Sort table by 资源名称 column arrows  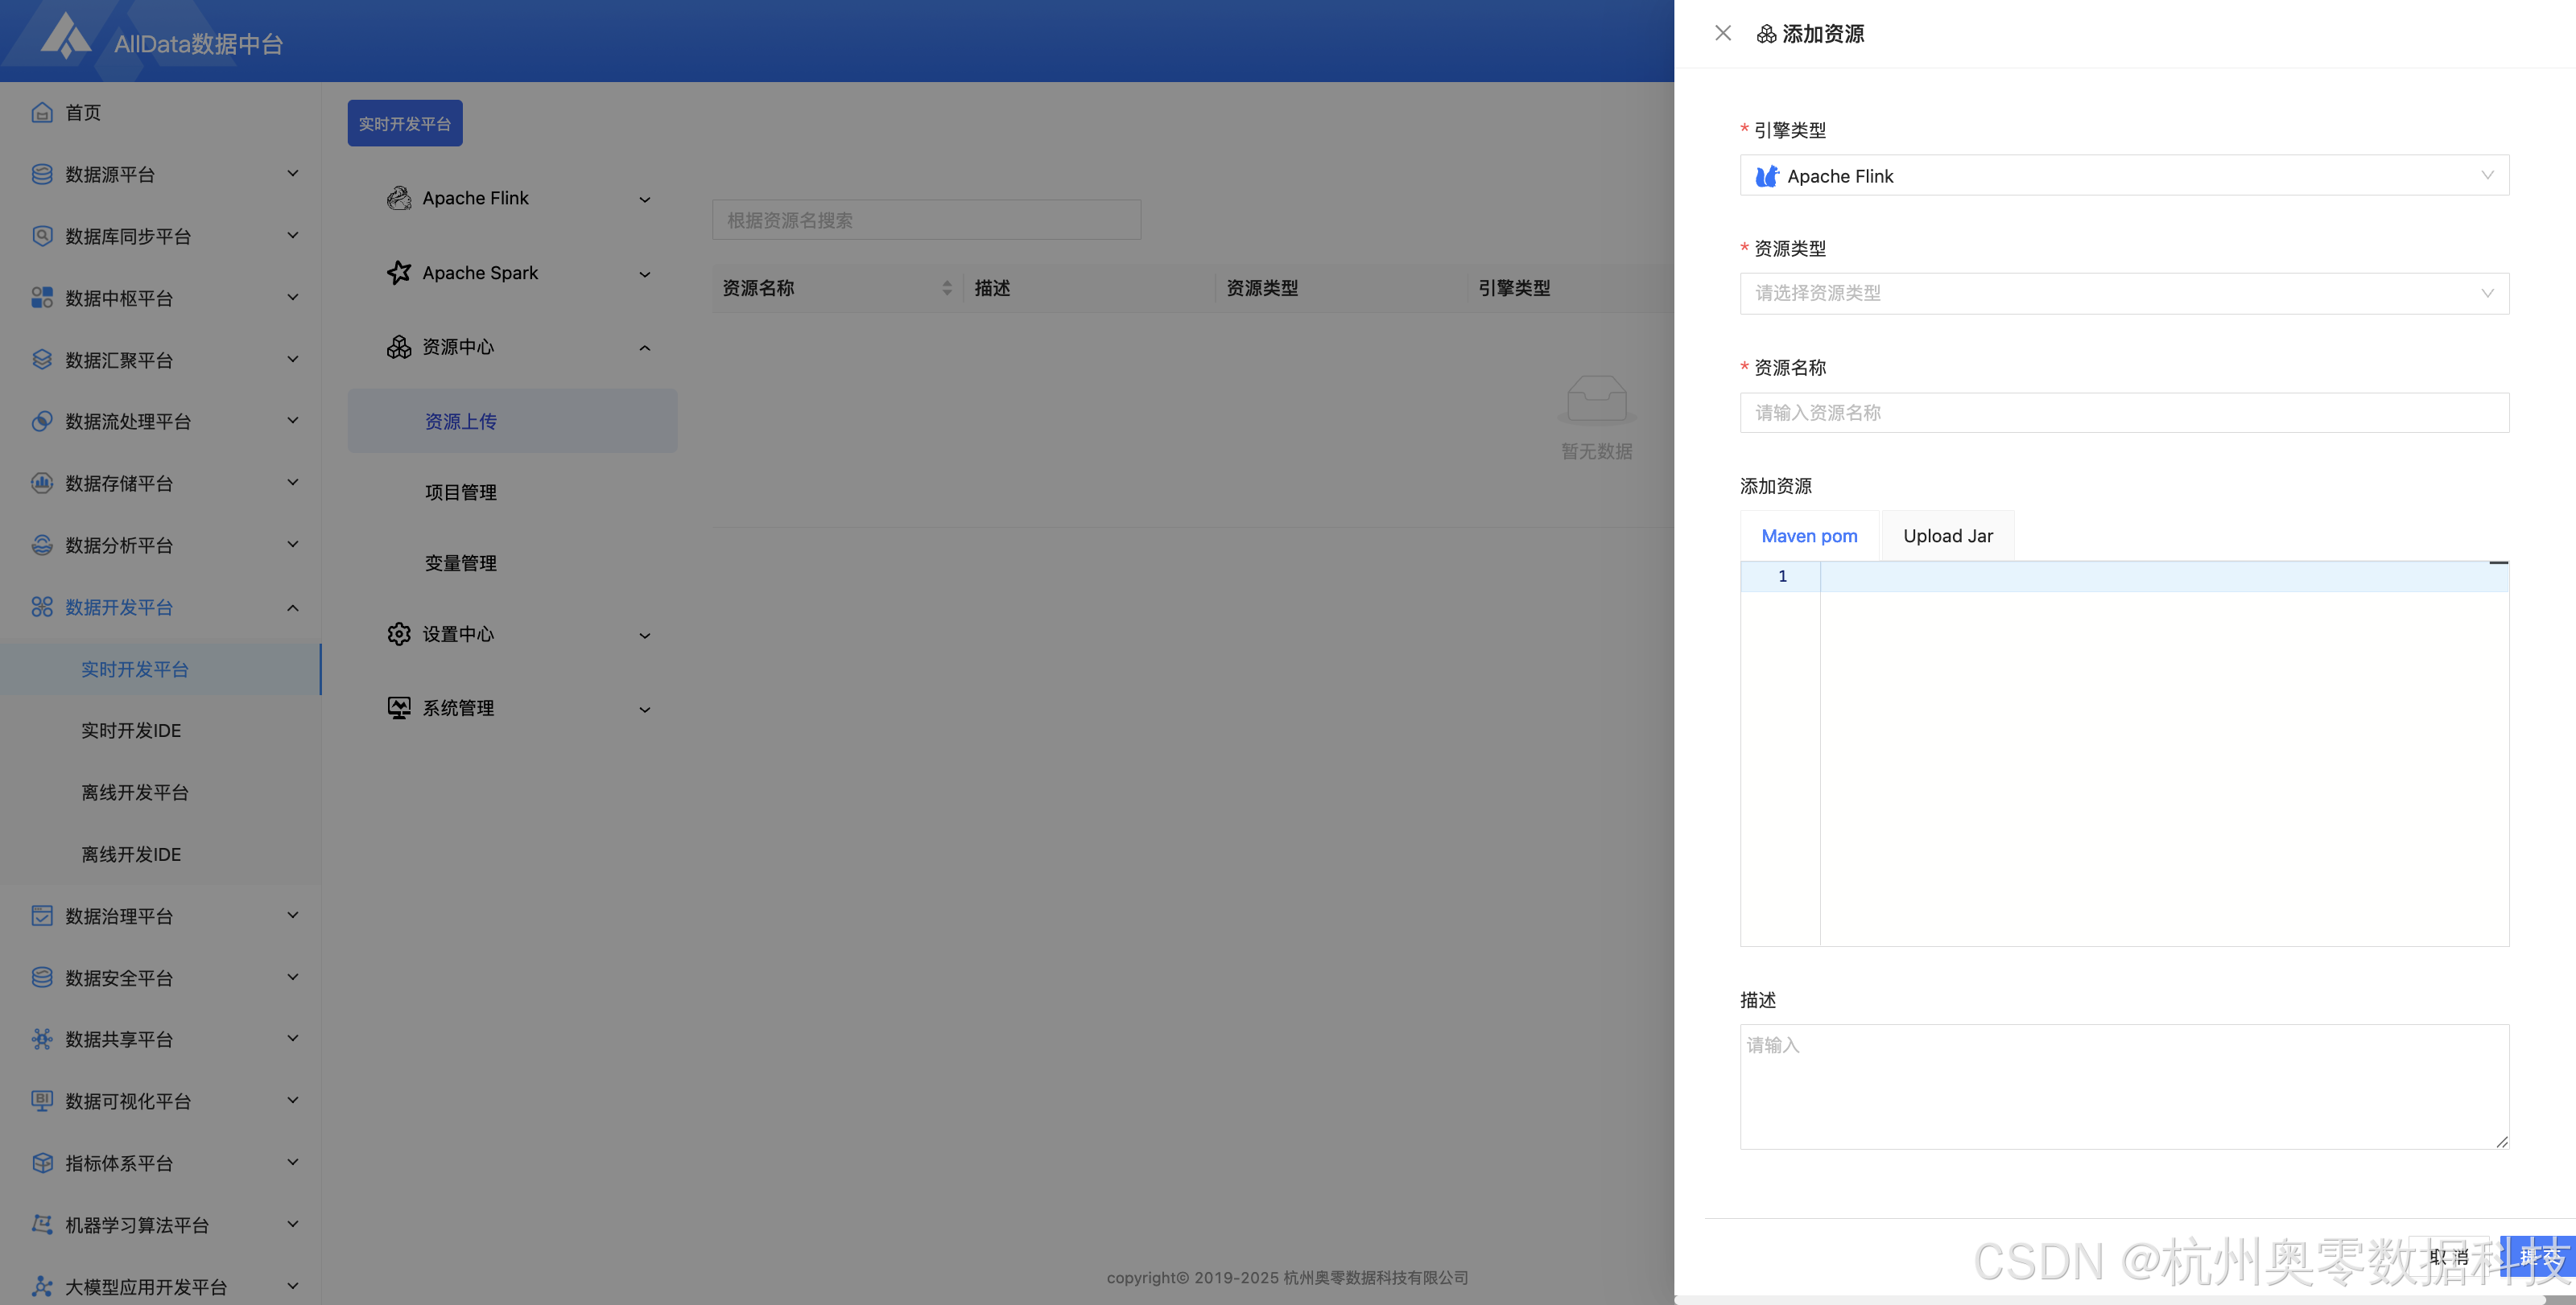point(946,288)
